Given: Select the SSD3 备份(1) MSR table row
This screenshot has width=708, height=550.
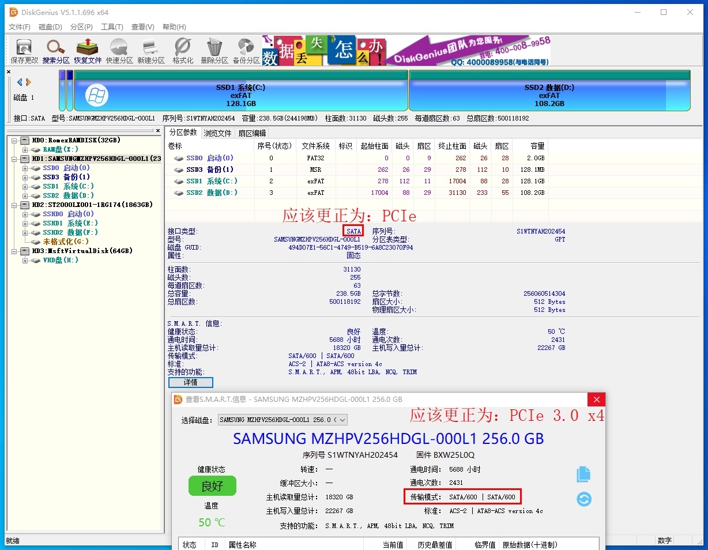Looking at the screenshot, I should 356,169.
